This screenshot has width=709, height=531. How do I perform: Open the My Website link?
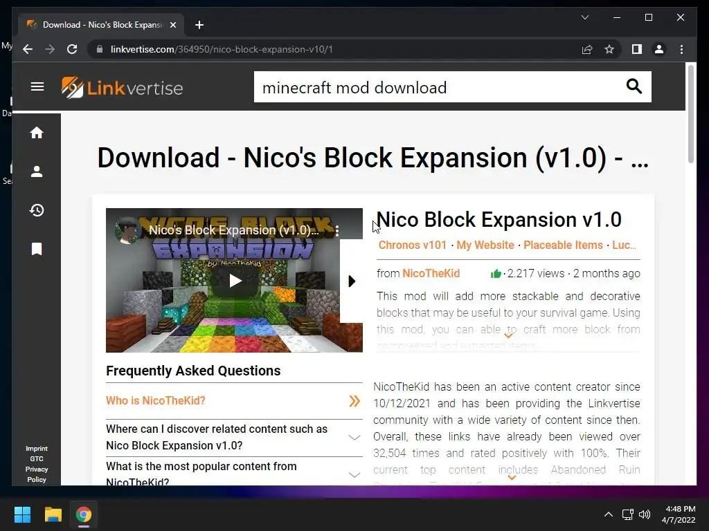[485, 245]
